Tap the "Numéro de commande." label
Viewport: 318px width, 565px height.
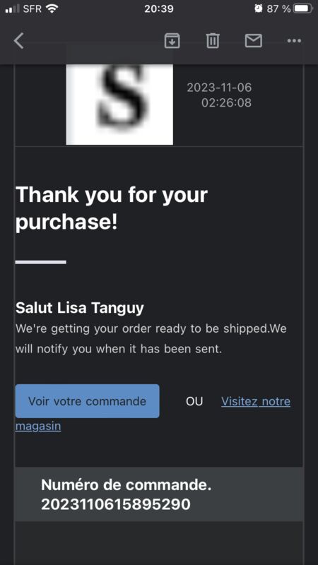[126, 485]
